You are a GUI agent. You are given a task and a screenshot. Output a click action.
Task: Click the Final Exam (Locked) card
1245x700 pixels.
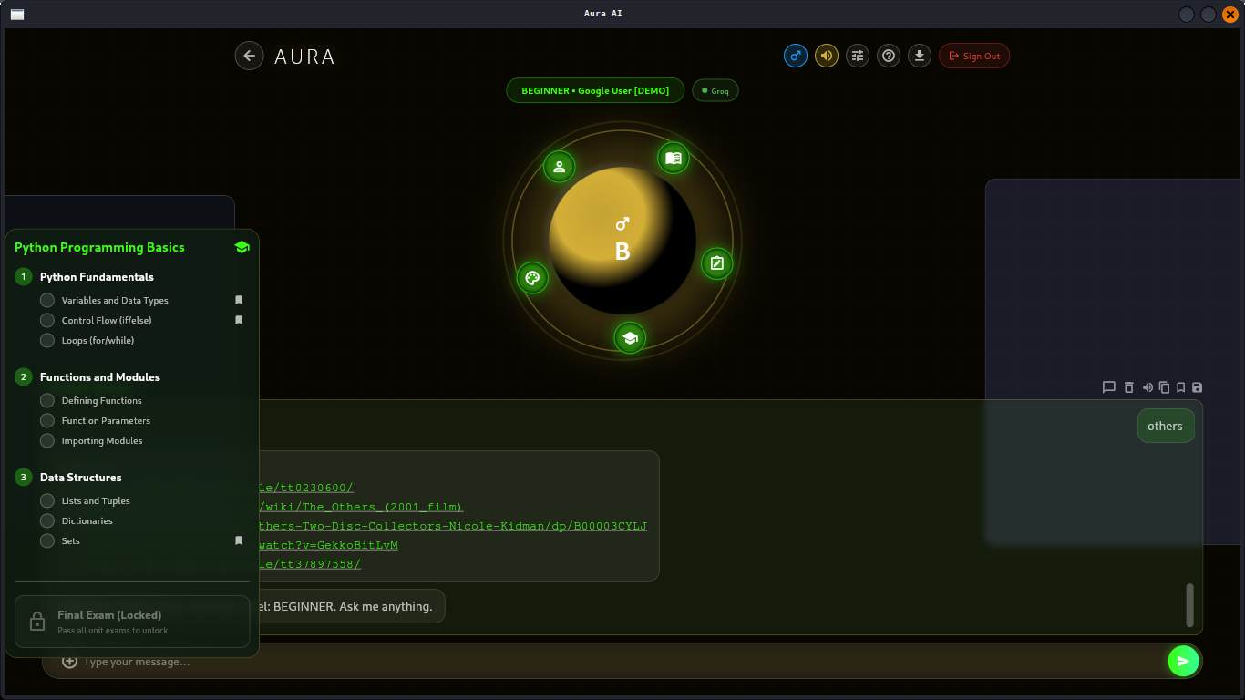(x=132, y=622)
